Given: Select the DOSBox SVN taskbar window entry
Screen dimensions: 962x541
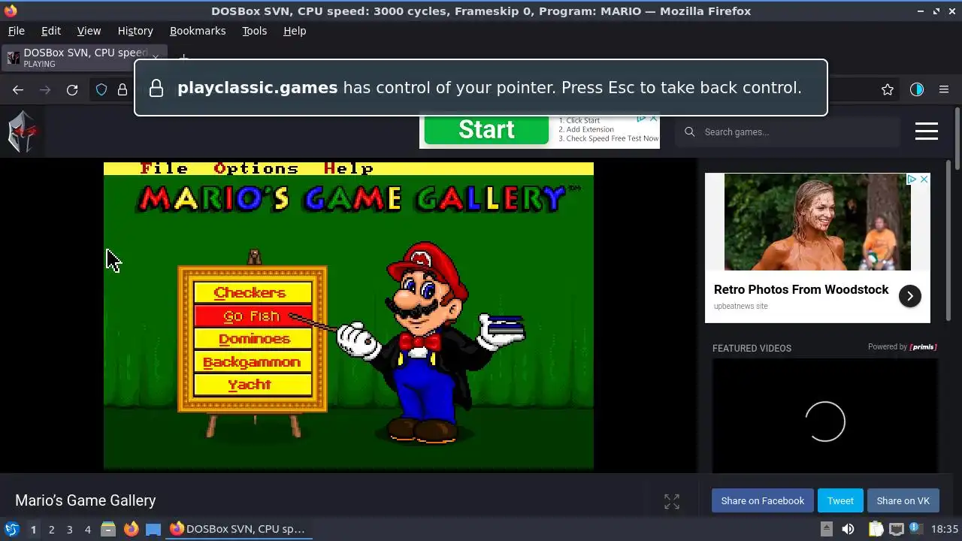Looking at the screenshot, I should coord(237,529).
